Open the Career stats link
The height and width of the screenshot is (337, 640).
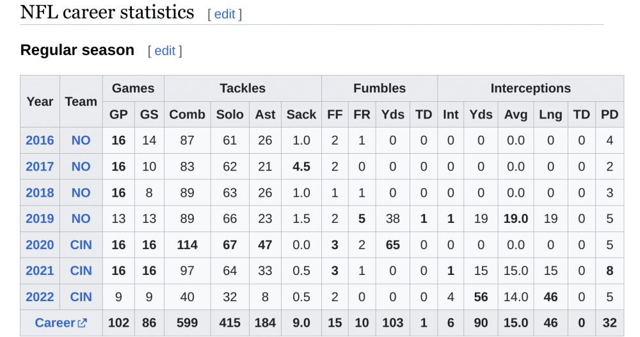coord(55,324)
